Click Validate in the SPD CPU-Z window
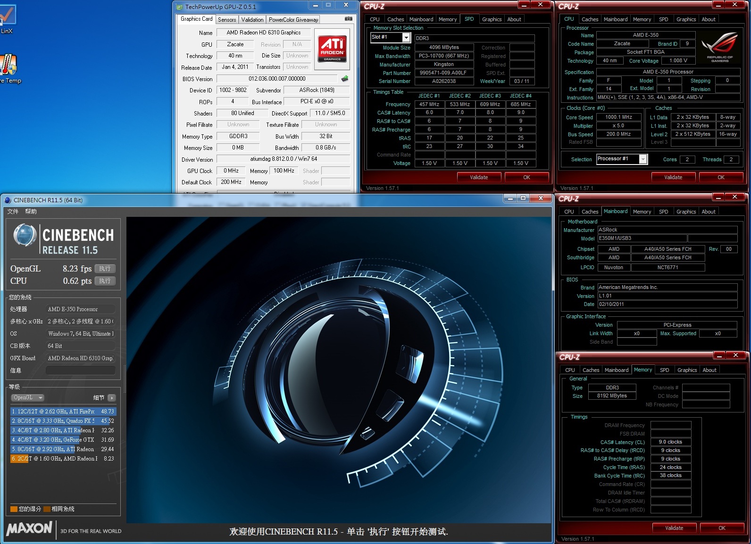Viewport: 751px width, 544px height. coord(479,177)
